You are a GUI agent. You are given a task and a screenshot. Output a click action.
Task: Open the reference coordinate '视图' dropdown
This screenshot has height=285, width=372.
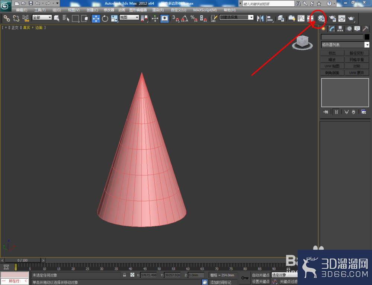coord(129,17)
